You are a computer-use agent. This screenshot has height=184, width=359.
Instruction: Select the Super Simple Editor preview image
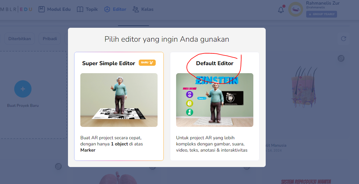(119, 100)
